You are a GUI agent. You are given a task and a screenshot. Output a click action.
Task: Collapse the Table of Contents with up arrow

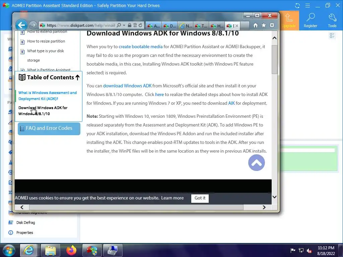pos(77,77)
